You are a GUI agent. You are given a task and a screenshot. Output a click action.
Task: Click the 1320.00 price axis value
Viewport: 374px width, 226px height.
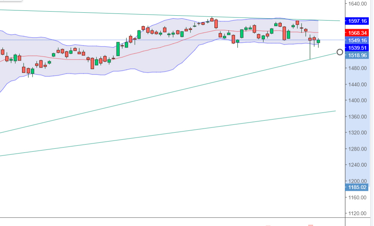click(357, 133)
